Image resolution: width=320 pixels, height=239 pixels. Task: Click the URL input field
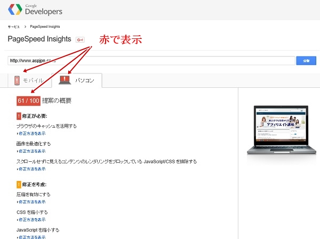point(151,61)
